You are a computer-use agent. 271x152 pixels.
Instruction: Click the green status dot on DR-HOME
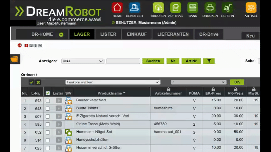point(61,35)
